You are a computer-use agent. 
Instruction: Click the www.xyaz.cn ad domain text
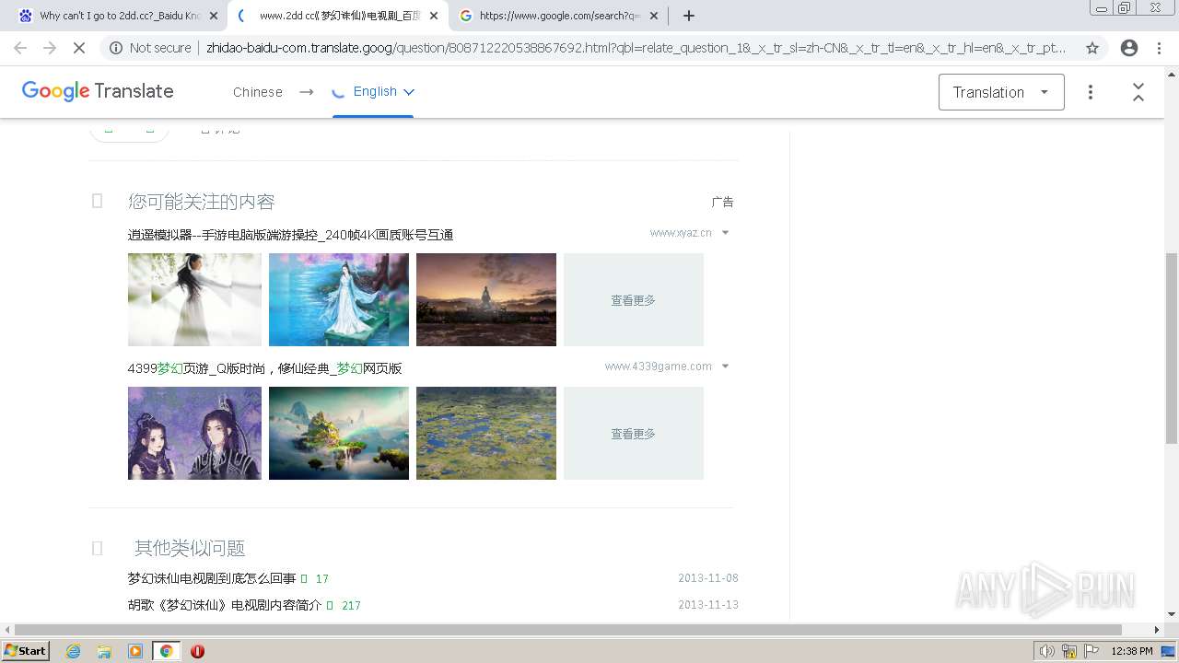pos(681,233)
